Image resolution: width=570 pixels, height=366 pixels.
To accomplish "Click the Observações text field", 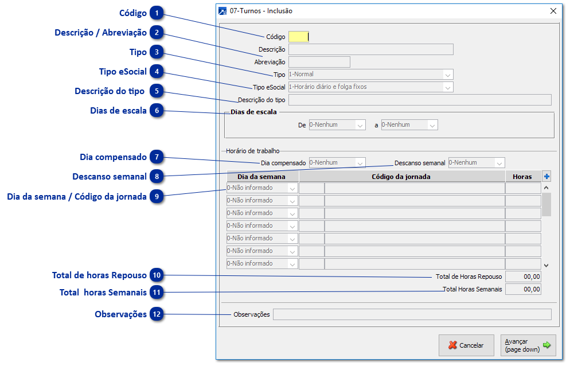I will (x=412, y=314).
